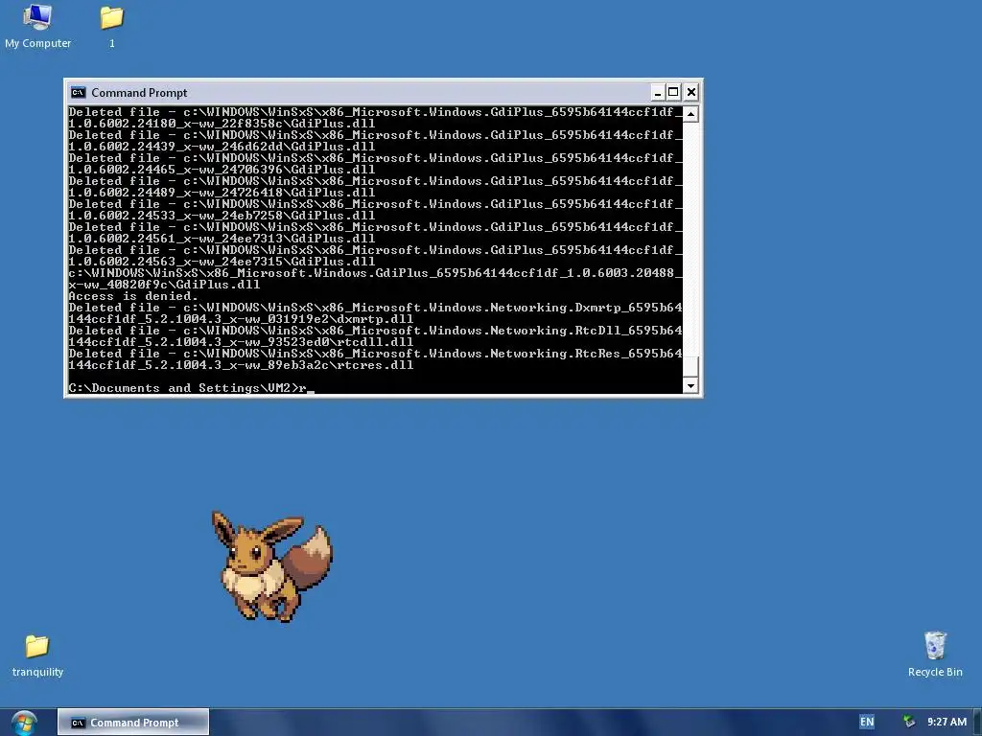Click the line containing 1.0.6002.24439
The height and width of the screenshot is (736, 982).
pos(222,147)
